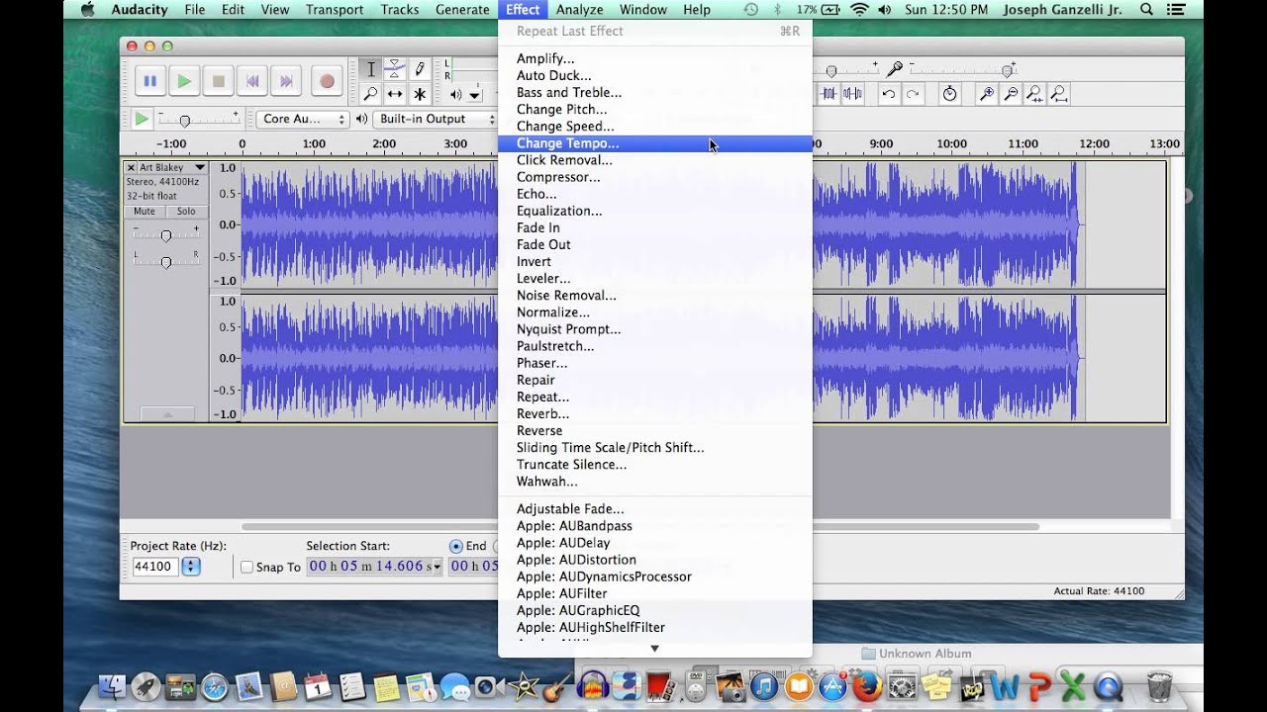Adjust the track pan slider
Image resolution: width=1267 pixels, height=712 pixels.
[165, 261]
